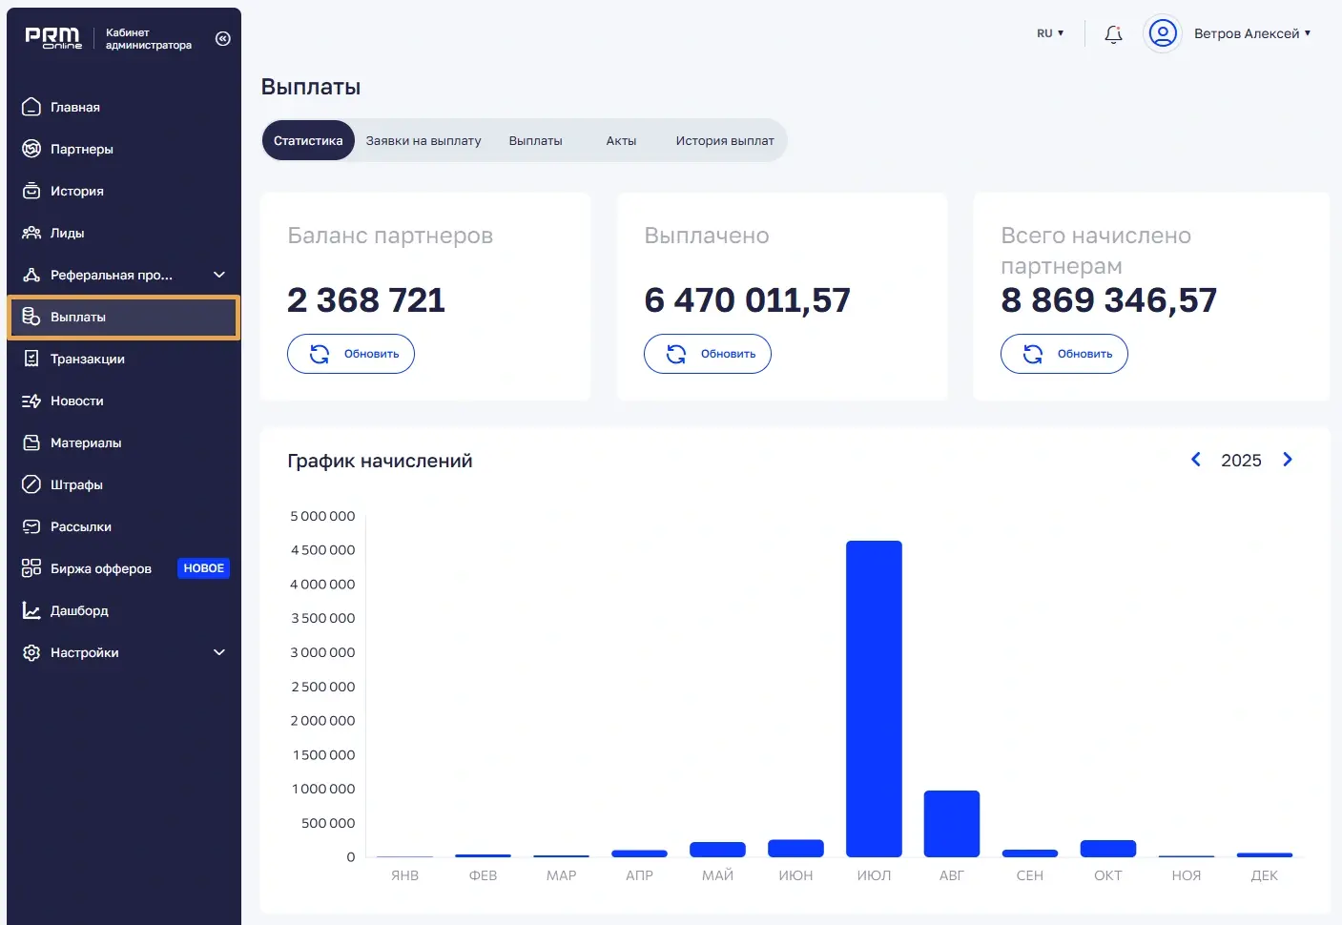Viewport: 1342px width, 925px height.
Task: Click the PRM Online logo
Action: (53, 38)
